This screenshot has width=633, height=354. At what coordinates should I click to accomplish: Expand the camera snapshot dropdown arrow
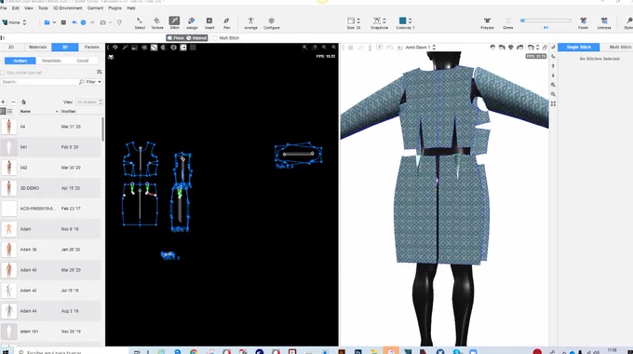(x=110, y=22)
